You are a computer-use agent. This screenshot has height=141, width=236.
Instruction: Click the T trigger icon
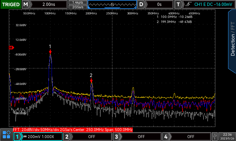click(x=178, y=4)
